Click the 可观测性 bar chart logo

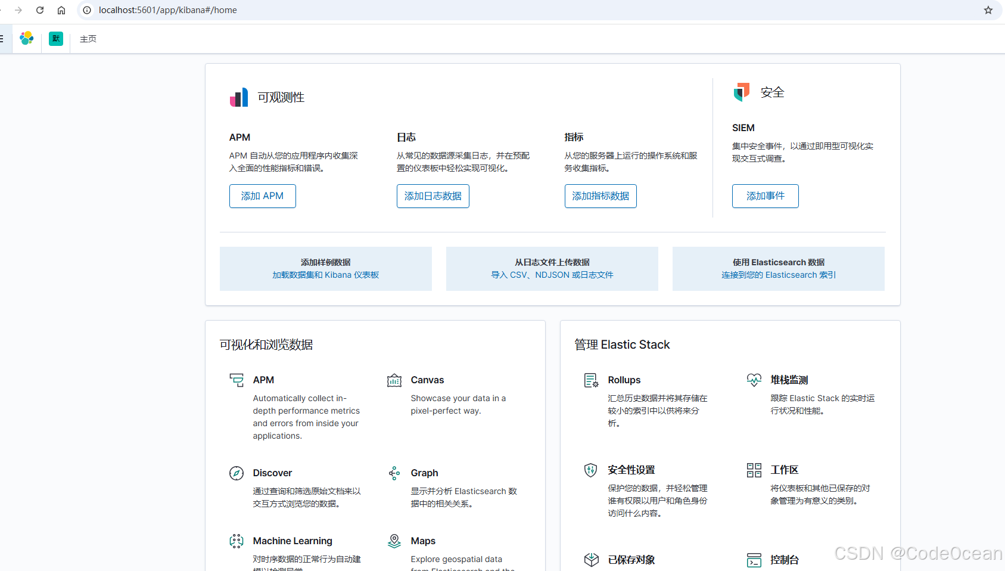coord(239,97)
